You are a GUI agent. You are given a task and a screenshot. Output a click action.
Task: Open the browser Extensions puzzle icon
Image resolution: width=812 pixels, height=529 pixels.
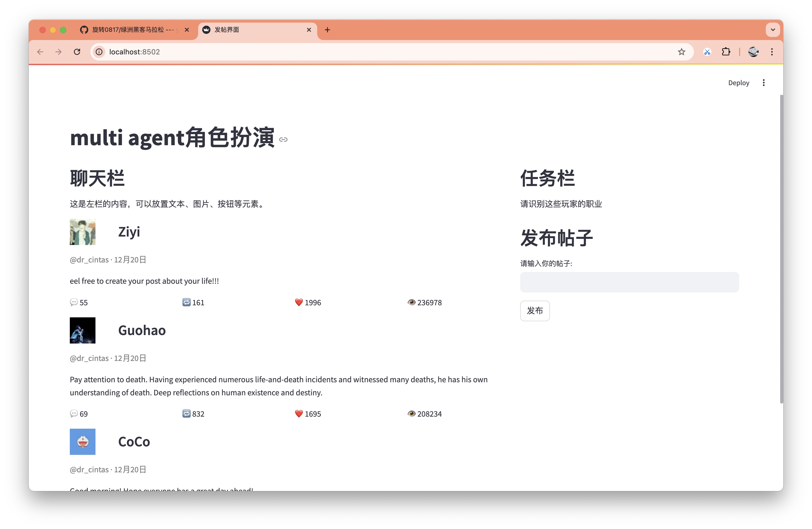(x=726, y=52)
